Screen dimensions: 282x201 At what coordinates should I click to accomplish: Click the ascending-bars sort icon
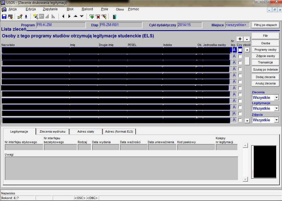click(47, 17)
